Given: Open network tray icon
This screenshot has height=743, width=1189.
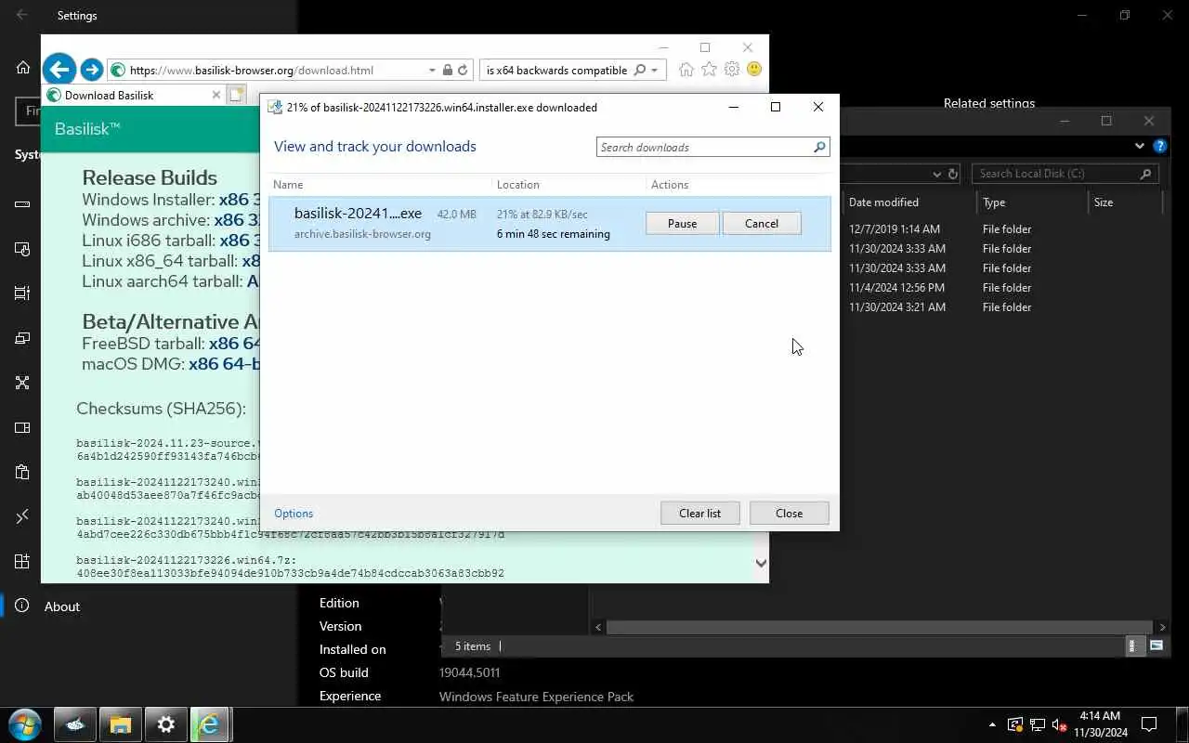Looking at the screenshot, I should [x=1037, y=725].
